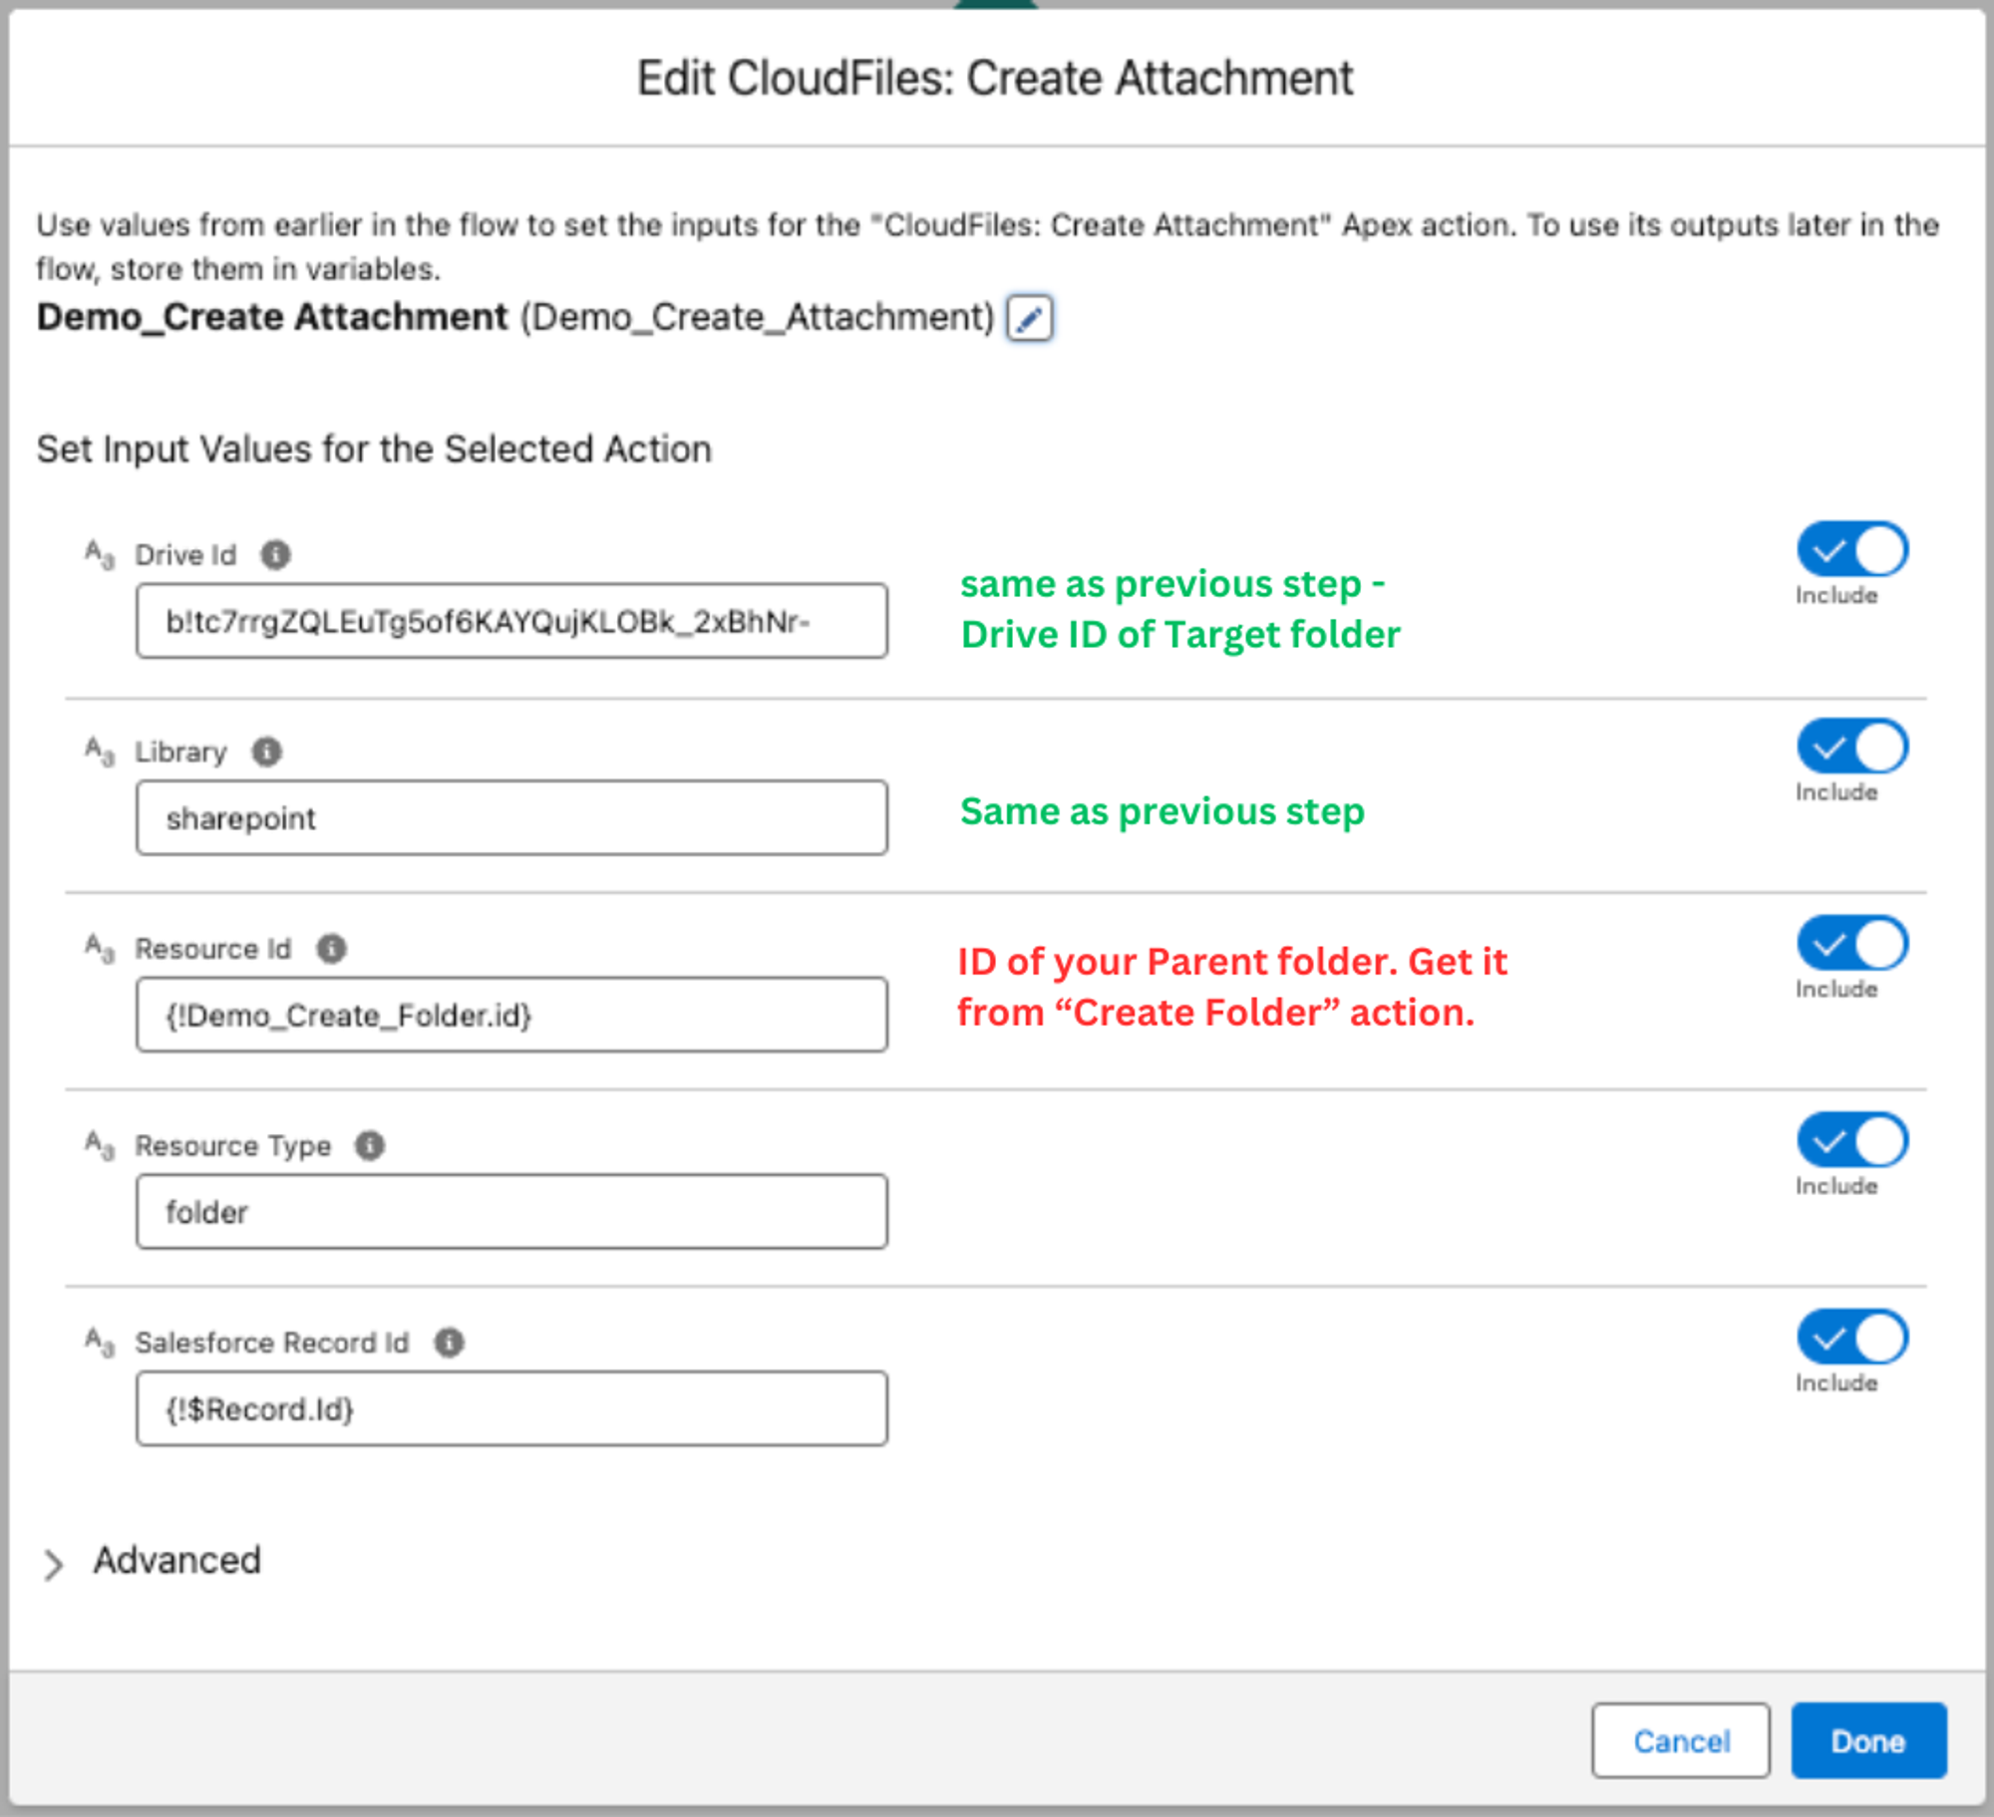Click the Done button

1868,1741
